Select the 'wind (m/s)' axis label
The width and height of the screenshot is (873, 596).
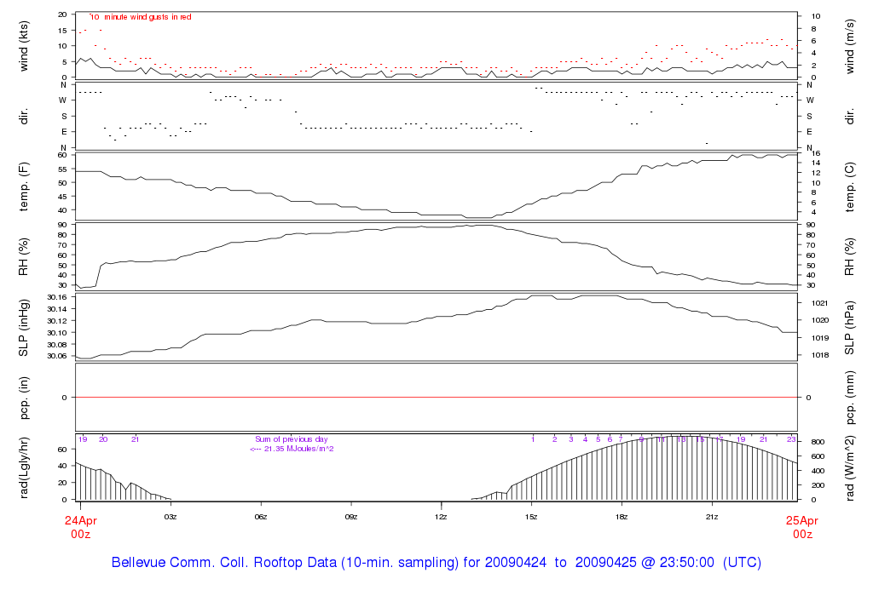850,46
